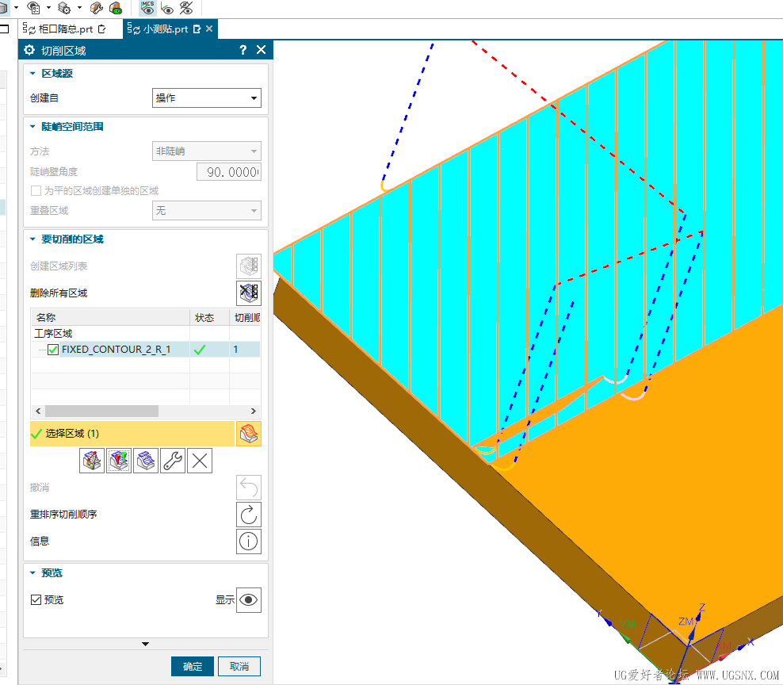Screen dimensions: 783x685
Task: Click the 选择区域 surface selection icon
Action: click(x=249, y=434)
